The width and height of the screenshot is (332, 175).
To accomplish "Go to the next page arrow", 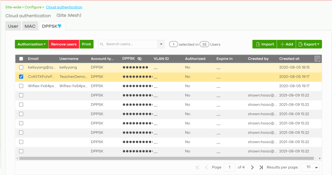I will (x=252, y=167).
